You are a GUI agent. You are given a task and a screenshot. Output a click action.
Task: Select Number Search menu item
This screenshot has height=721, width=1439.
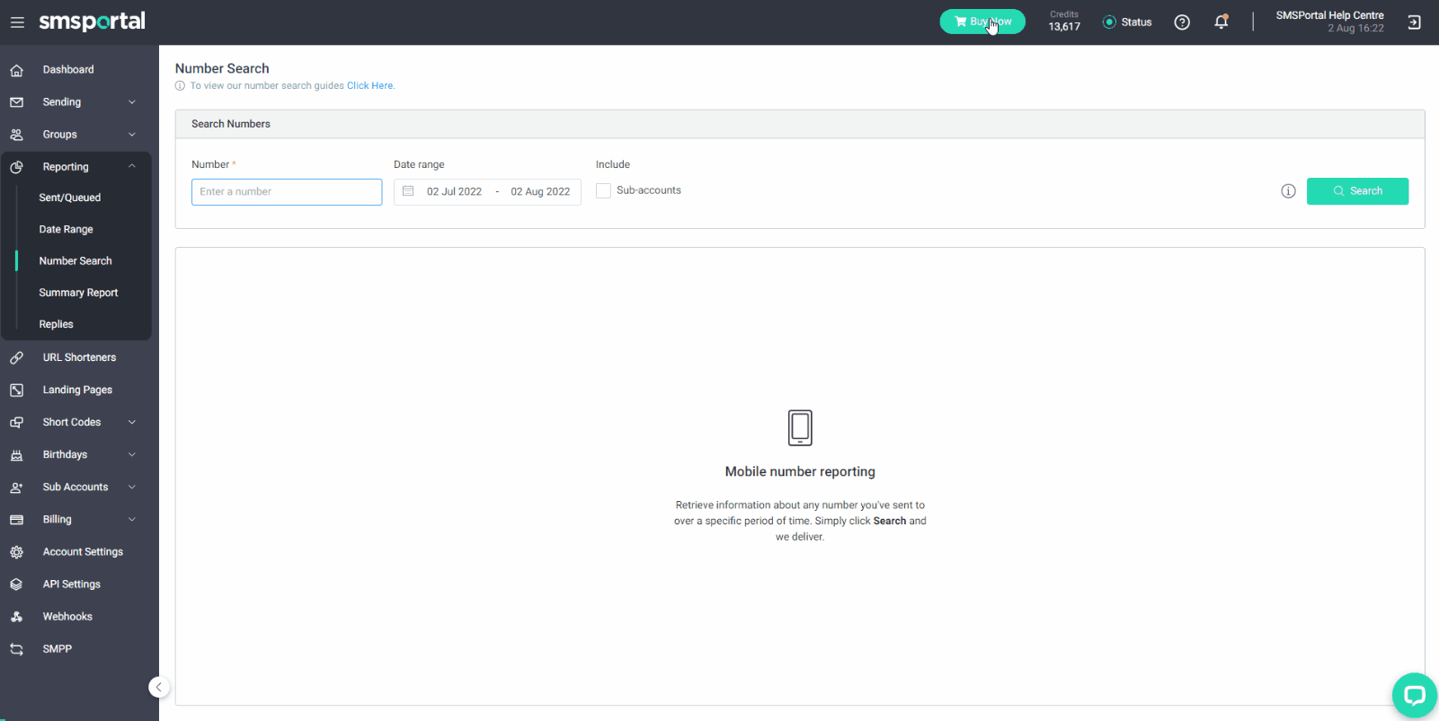[x=76, y=261]
